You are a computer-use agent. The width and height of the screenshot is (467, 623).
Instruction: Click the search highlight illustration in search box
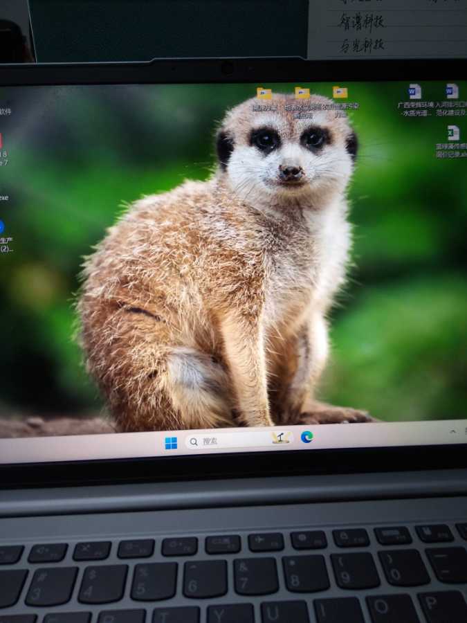pyautogui.click(x=280, y=437)
